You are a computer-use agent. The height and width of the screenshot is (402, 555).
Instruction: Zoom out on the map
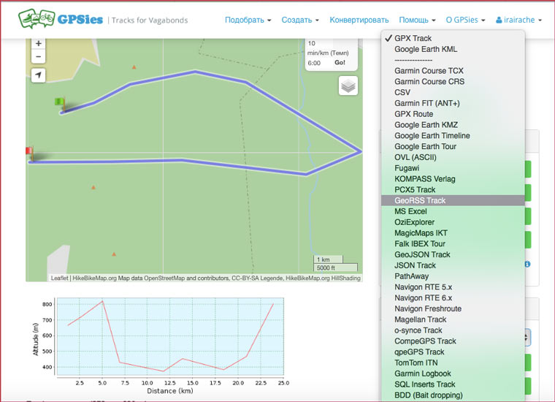tap(39, 57)
